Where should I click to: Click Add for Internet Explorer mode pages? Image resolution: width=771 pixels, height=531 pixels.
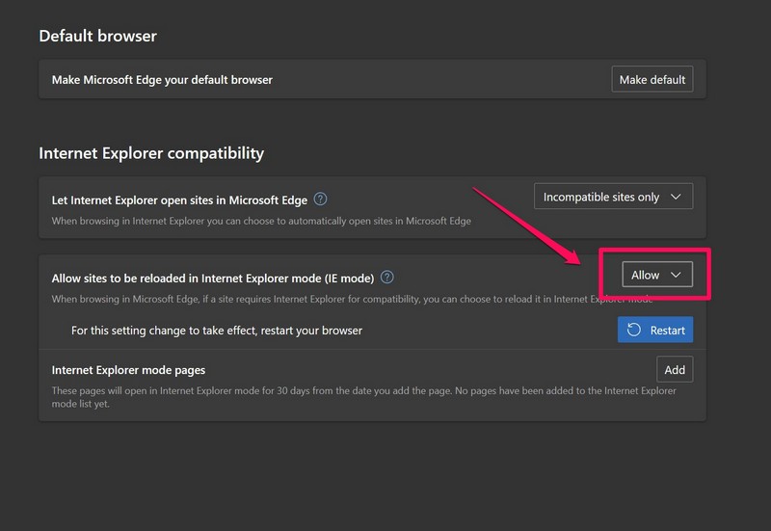675,369
